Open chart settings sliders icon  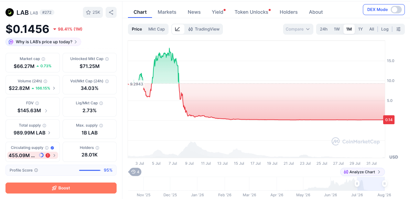tap(399, 29)
